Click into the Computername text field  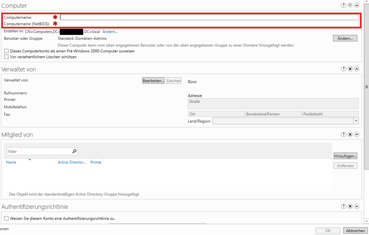[209, 17]
